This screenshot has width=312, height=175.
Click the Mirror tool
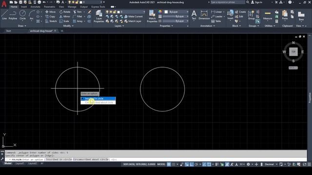point(65,17)
